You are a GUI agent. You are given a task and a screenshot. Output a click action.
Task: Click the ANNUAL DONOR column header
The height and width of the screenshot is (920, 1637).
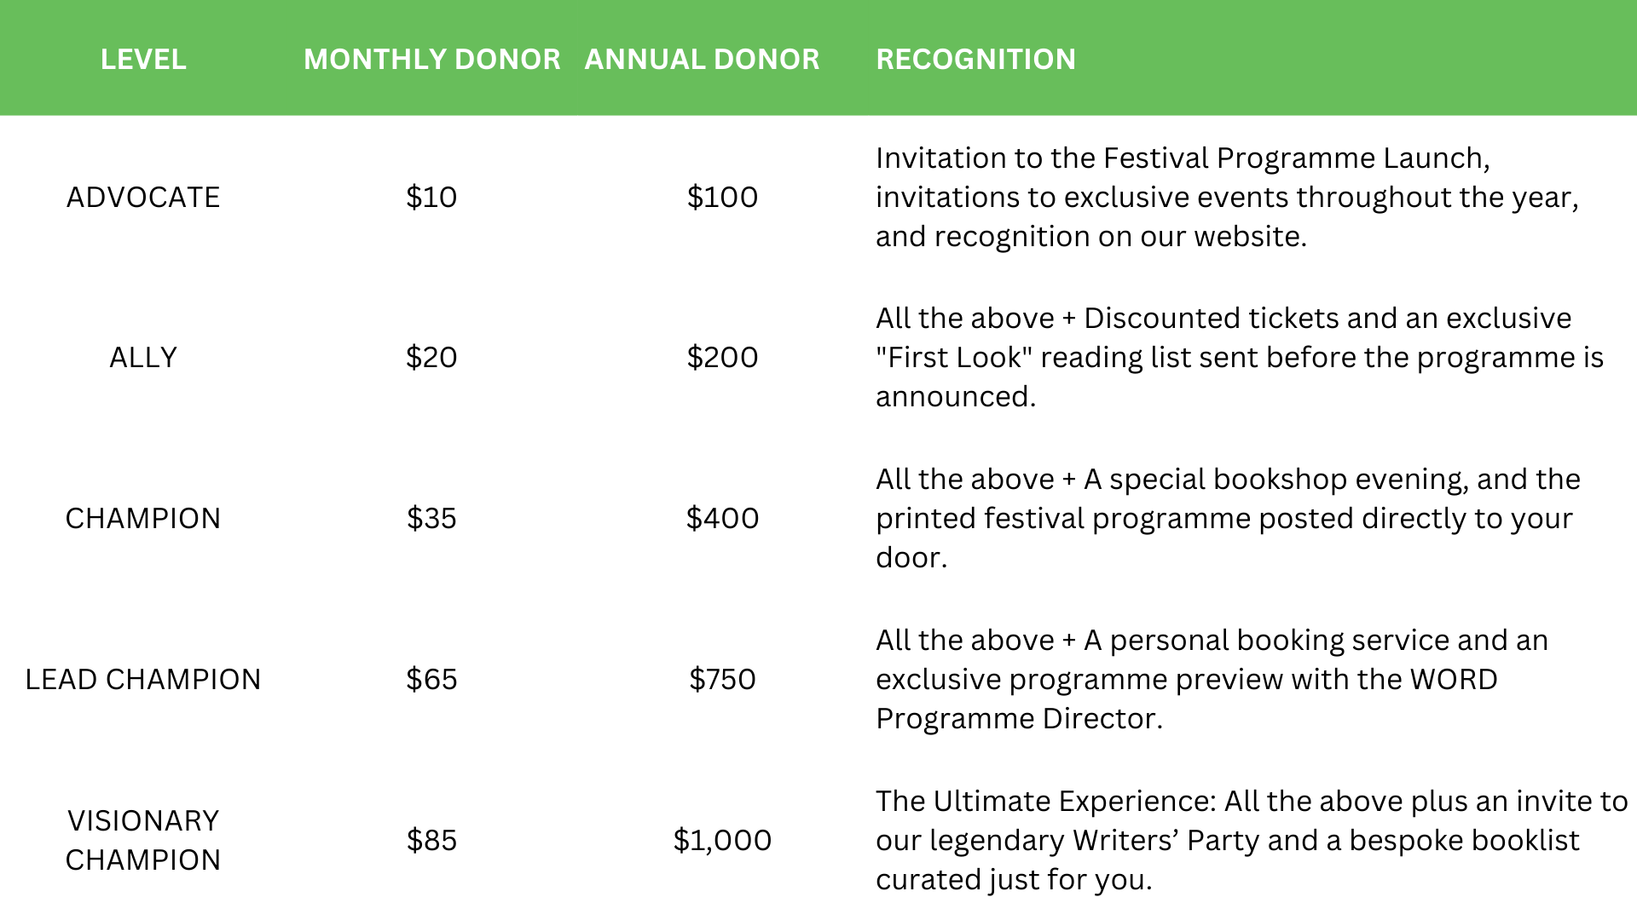[702, 60]
